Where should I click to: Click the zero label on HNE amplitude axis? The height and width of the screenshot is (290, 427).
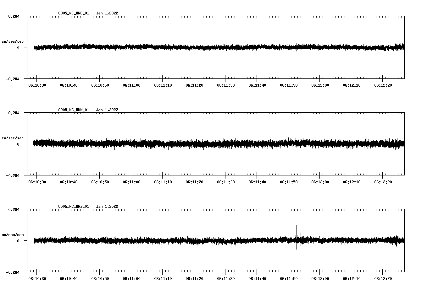(x=18, y=48)
